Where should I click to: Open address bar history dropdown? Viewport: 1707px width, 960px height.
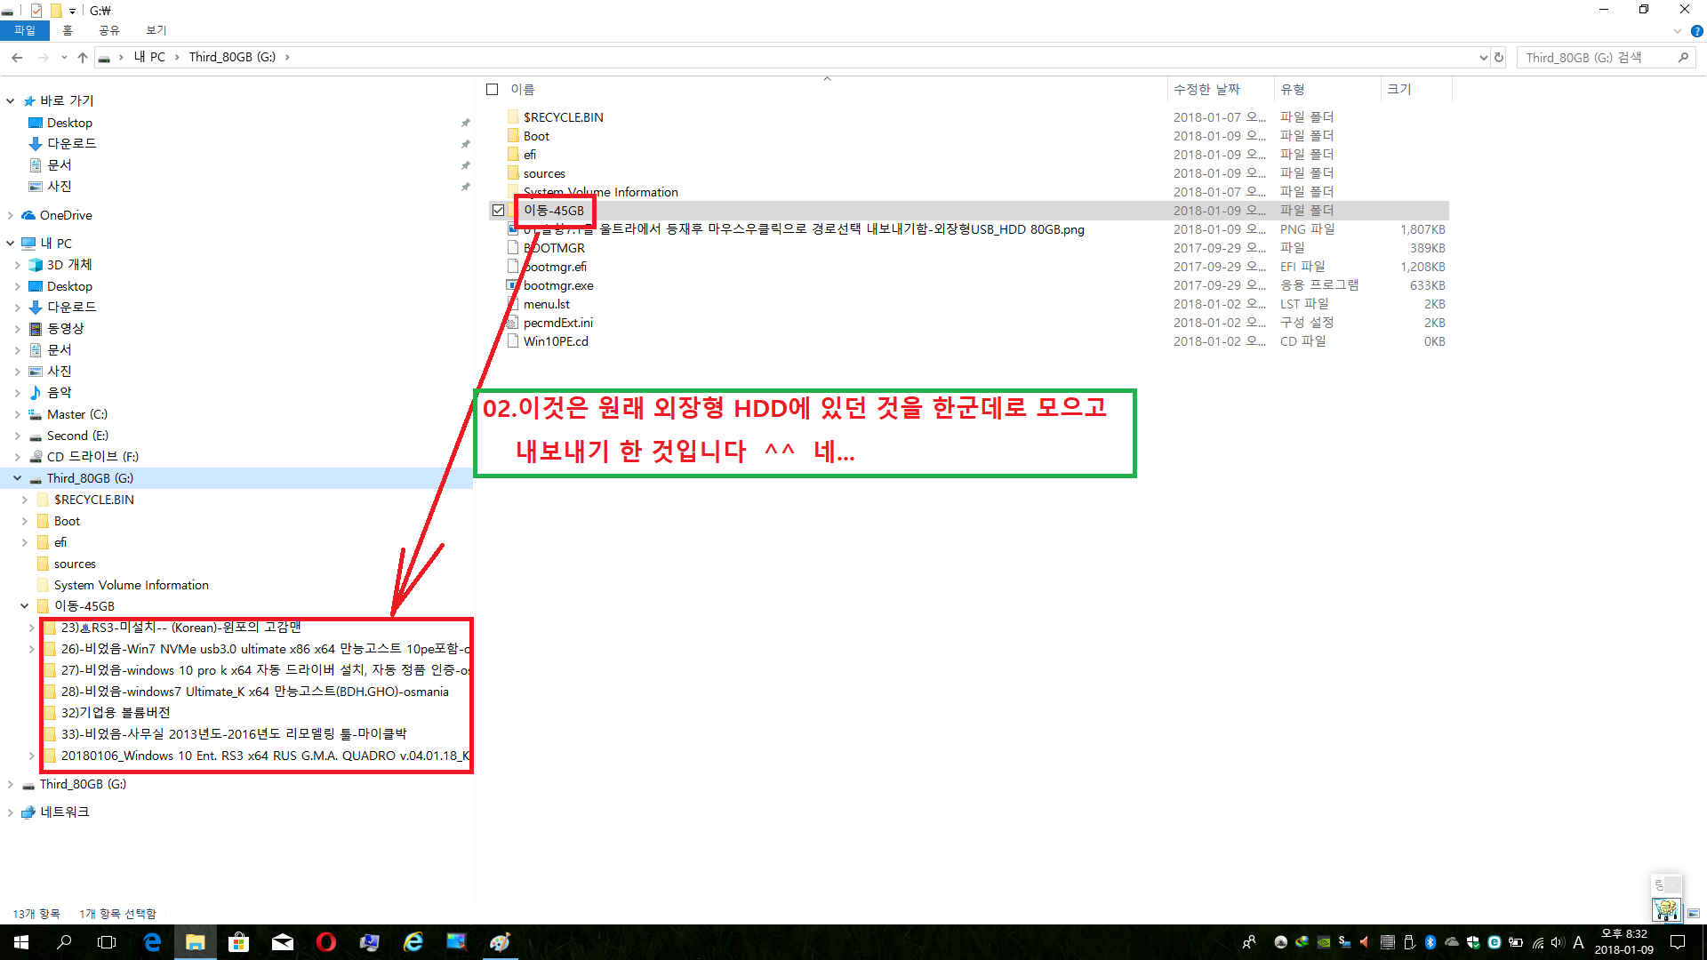click(1483, 57)
